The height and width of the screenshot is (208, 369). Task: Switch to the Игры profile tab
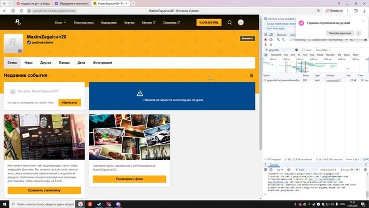tap(28, 63)
